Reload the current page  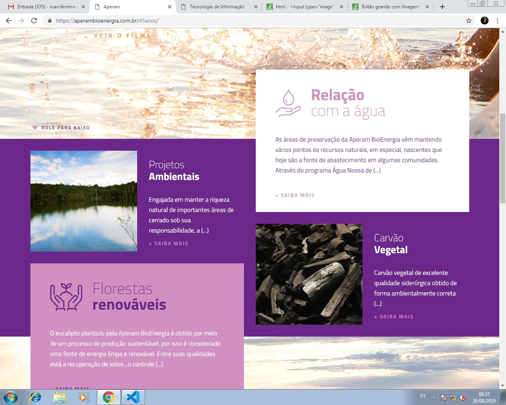point(34,21)
